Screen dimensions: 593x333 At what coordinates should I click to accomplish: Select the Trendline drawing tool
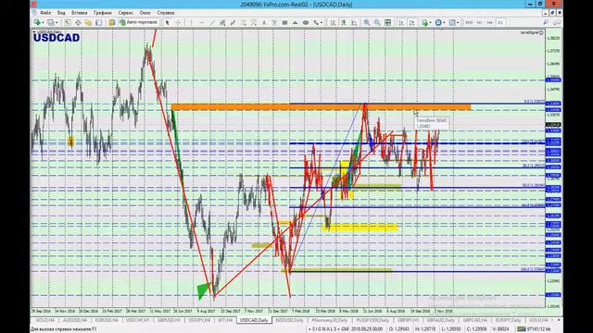pyautogui.click(x=212, y=22)
